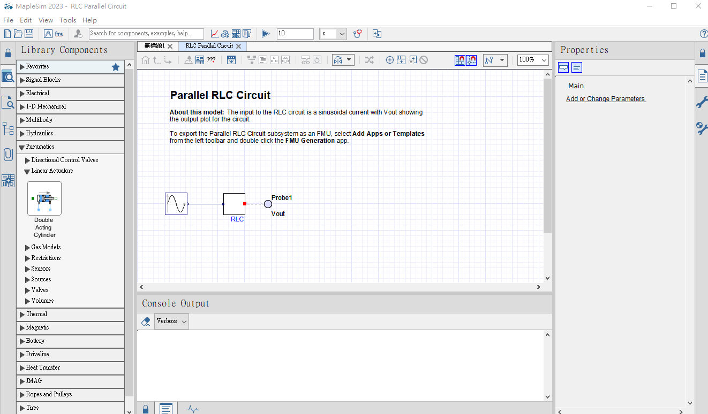Open the wrench with globe tab on right
The width and height of the screenshot is (708, 414).
[x=702, y=128]
